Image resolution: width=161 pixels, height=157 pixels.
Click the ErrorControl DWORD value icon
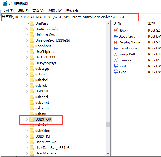(x=116, y=48)
